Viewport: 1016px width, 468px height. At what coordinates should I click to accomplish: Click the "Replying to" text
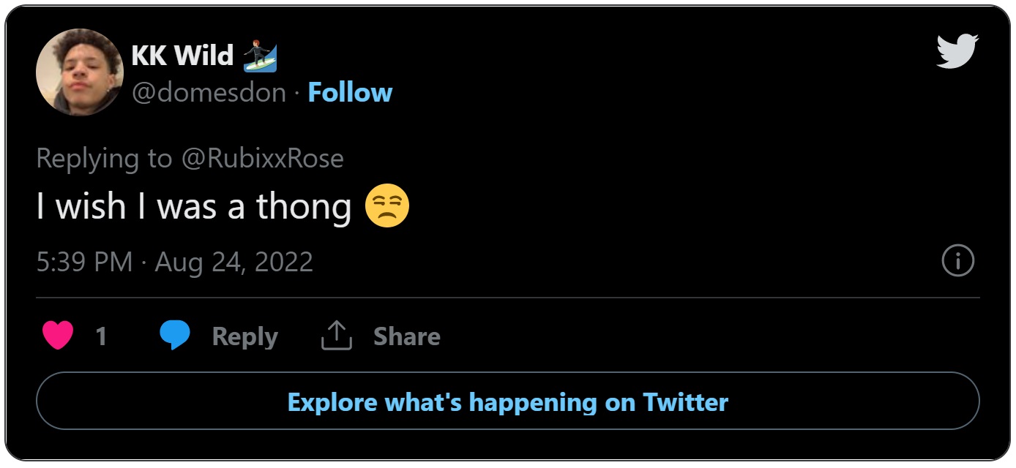(x=104, y=159)
